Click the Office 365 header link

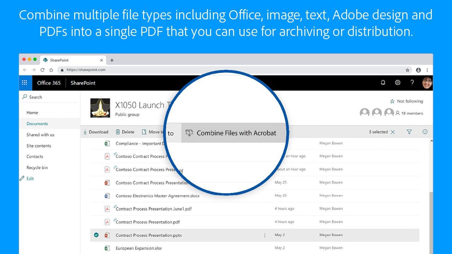pos(49,83)
